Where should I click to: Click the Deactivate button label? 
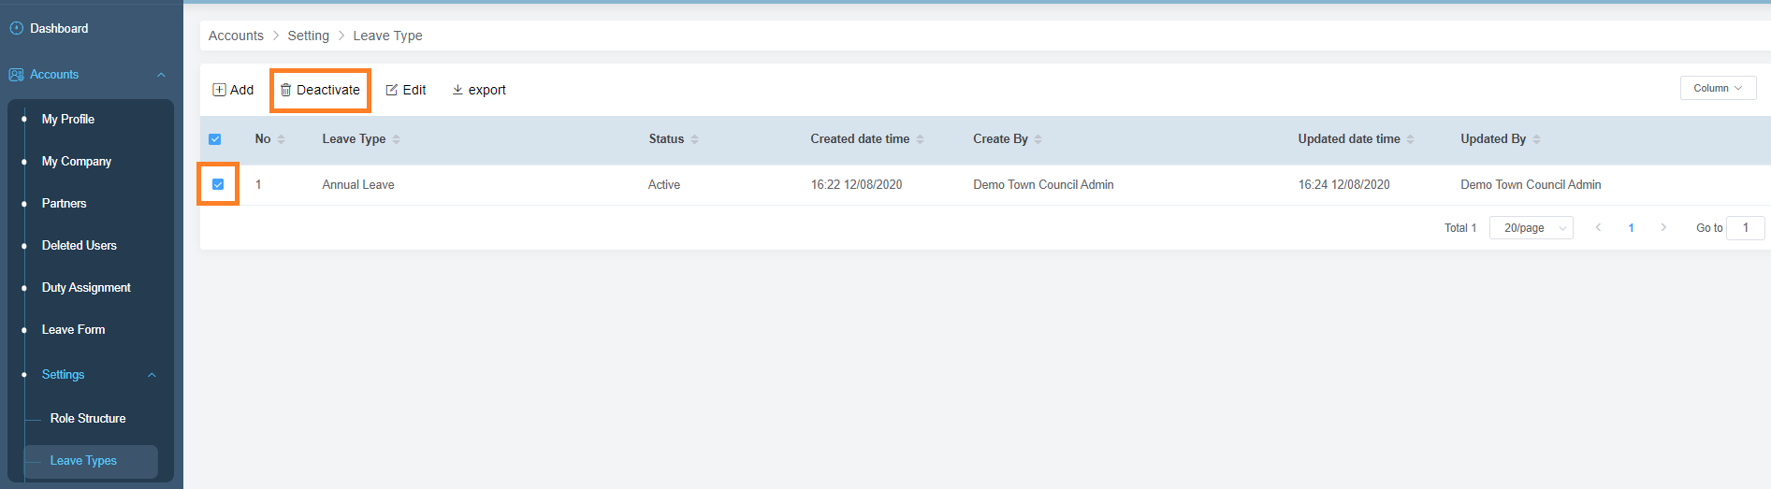327,90
